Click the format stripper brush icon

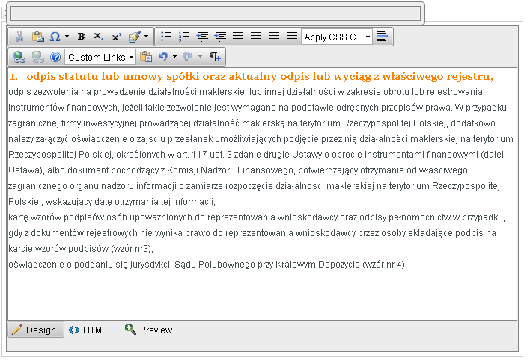pyautogui.click(x=135, y=37)
